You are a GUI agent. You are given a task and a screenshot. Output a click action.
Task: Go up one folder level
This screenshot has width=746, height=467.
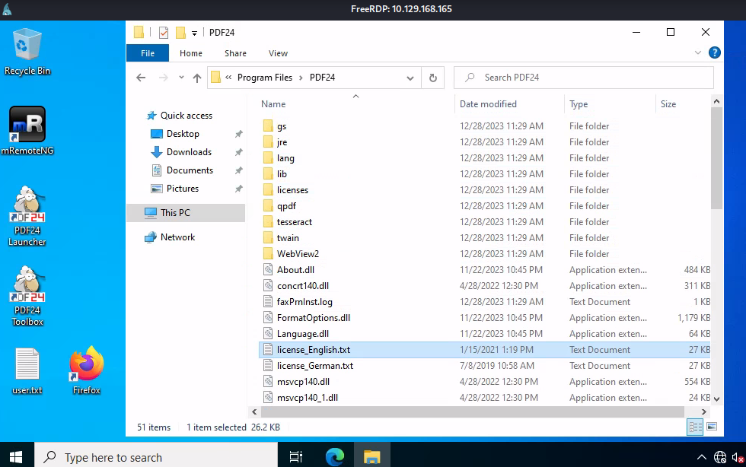197,78
